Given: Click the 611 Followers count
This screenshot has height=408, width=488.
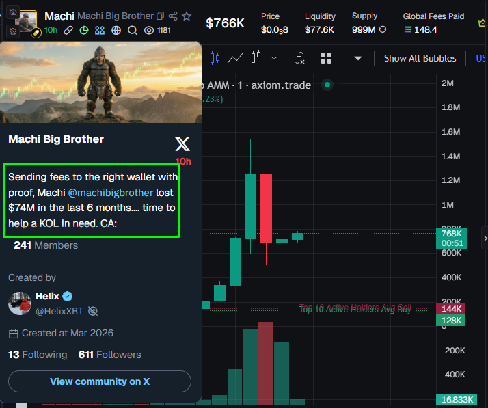Looking at the screenshot, I should click(109, 355).
